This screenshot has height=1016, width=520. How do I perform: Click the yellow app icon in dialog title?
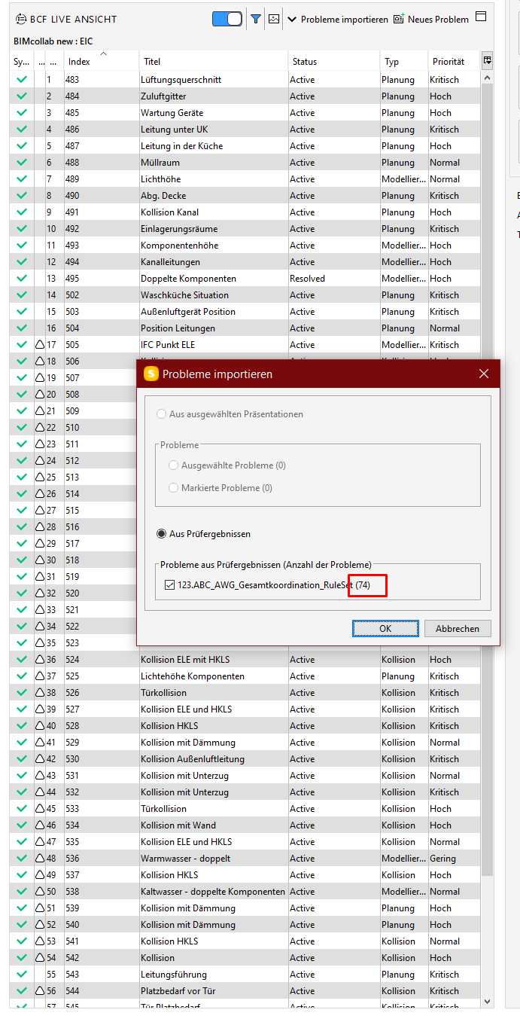point(151,374)
